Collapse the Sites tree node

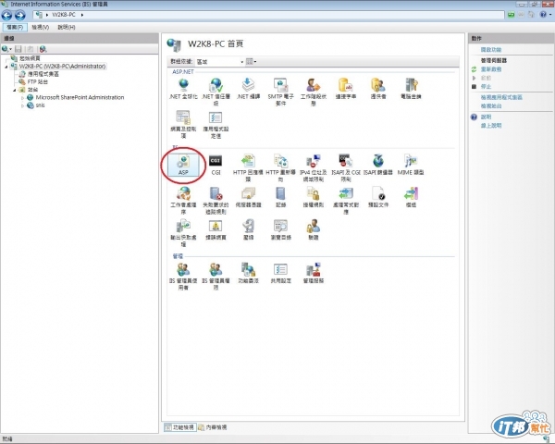15,90
